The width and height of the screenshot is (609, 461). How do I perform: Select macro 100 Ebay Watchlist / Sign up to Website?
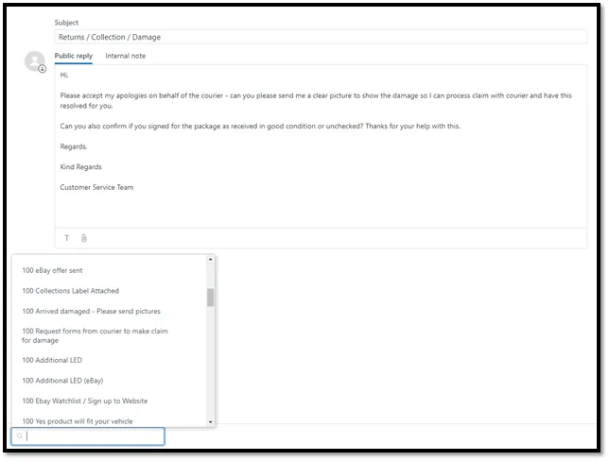click(85, 401)
